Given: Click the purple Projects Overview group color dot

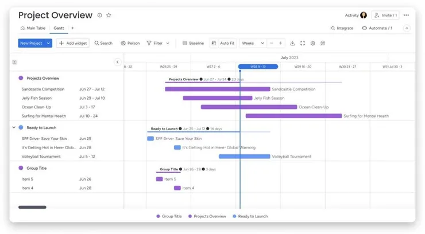Looking at the screenshot, I should tap(21, 78).
